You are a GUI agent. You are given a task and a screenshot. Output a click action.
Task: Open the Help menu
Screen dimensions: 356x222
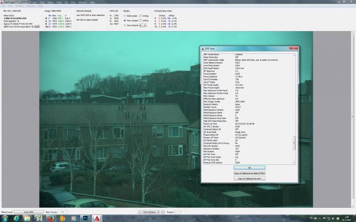(40, 6)
